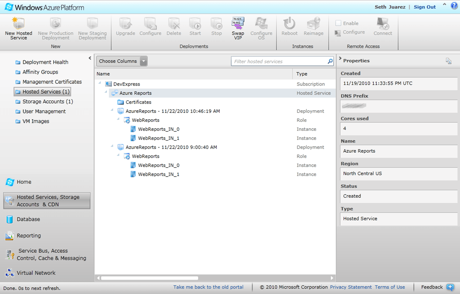
Task: Click the scrollbar left arrow
Action: point(98,278)
